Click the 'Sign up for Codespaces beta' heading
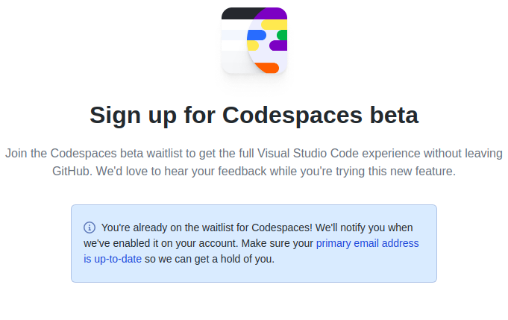Viewport: 508px width, 320px height. coord(254,116)
